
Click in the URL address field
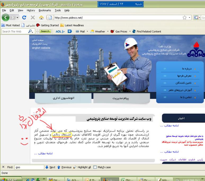pos(114,18)
